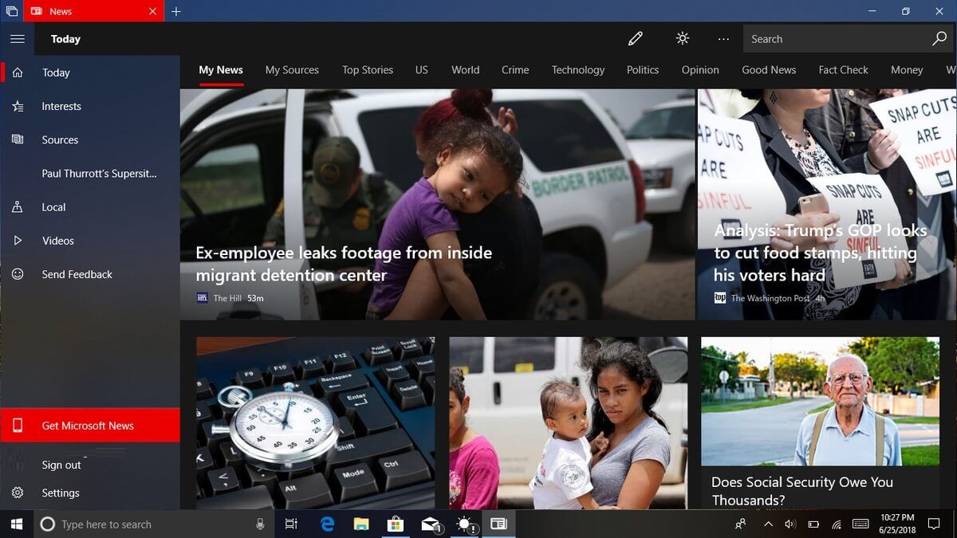Close the News tab
This screenshot has width=957, height=538.
coord(153,11)
